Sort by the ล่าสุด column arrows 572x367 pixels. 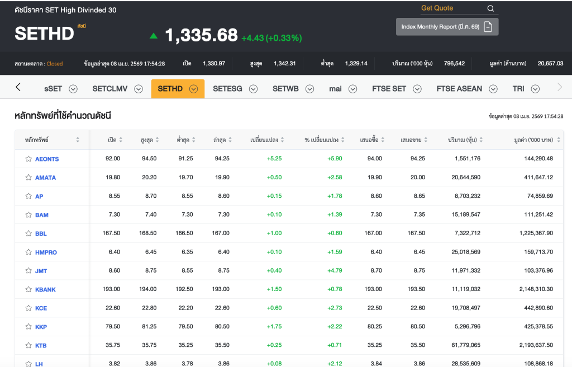click(x=230, y=140)
